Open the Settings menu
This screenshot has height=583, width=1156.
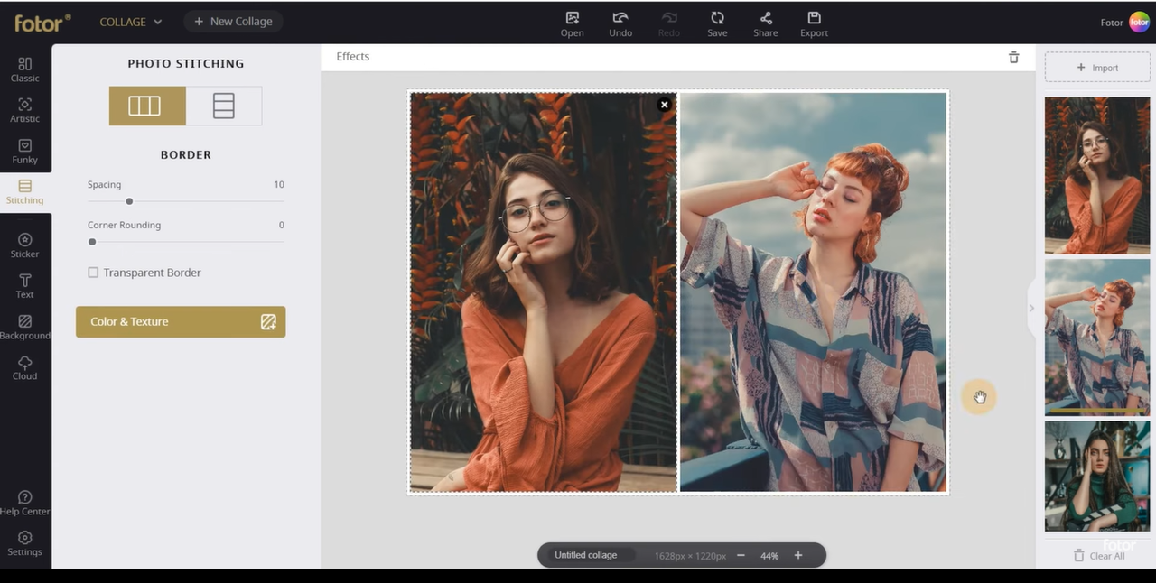point(24,542)
